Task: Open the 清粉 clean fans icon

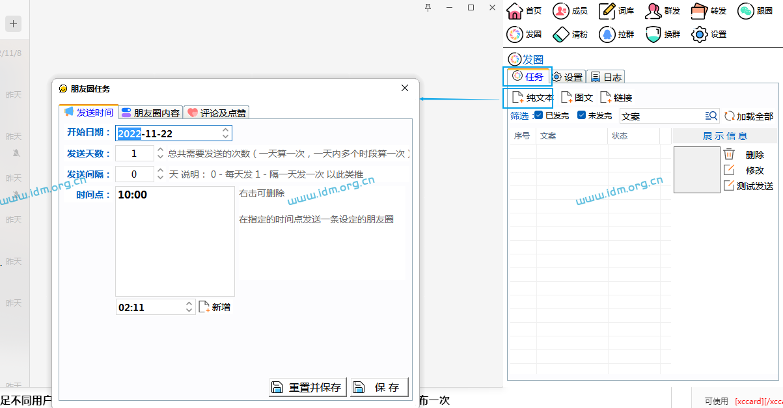Action: coord(560,34)
